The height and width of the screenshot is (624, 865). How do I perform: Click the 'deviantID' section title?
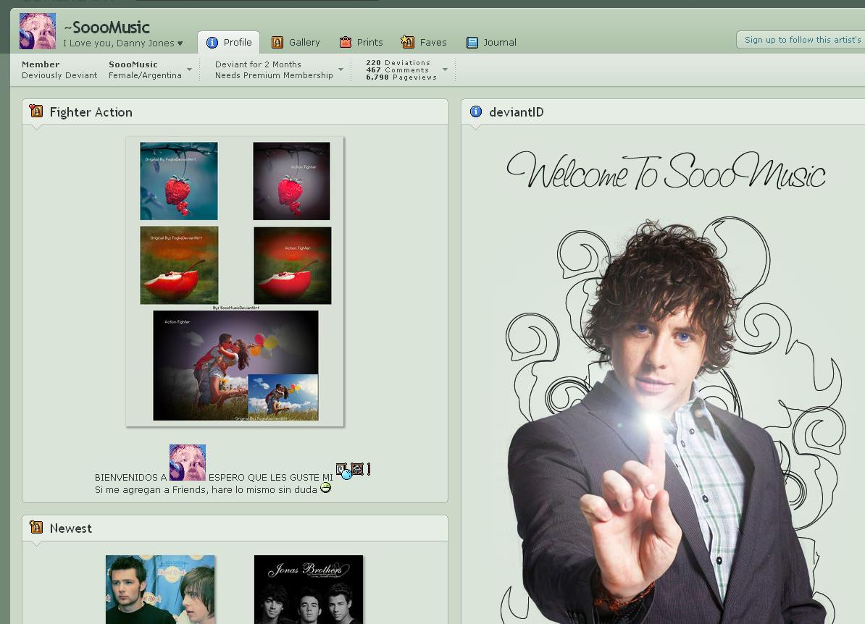point(517,112)
